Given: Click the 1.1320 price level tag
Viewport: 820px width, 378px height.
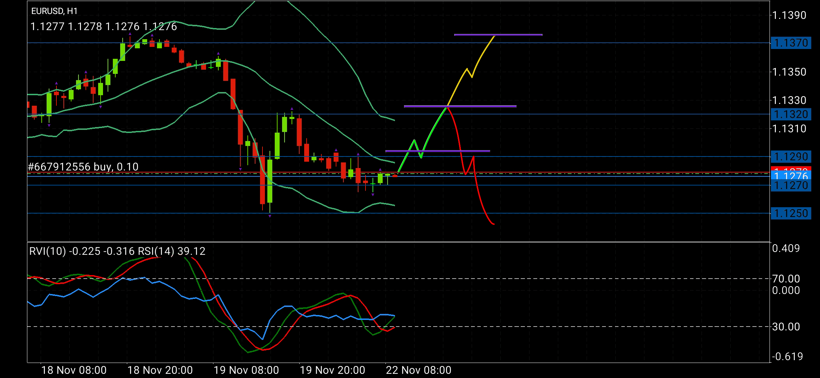Looking at the screenshot, I should click(791, 114).
